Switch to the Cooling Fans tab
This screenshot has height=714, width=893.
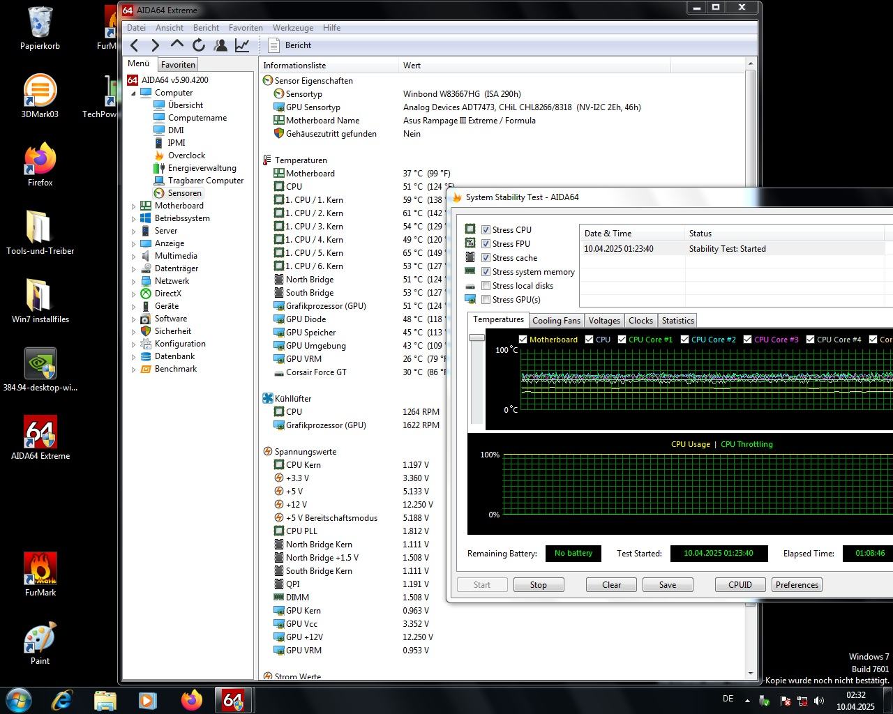point(556,321)
